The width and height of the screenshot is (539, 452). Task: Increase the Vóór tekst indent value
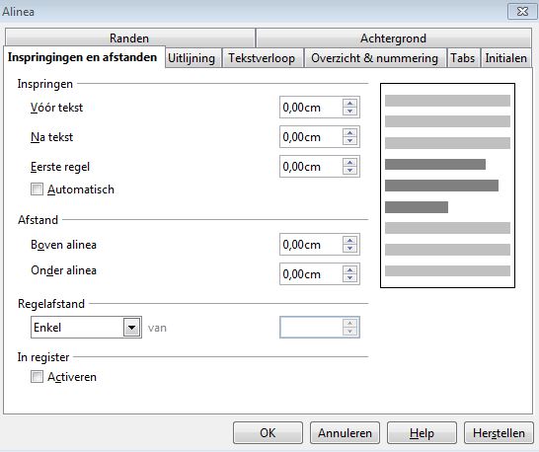tap(349, 104)
